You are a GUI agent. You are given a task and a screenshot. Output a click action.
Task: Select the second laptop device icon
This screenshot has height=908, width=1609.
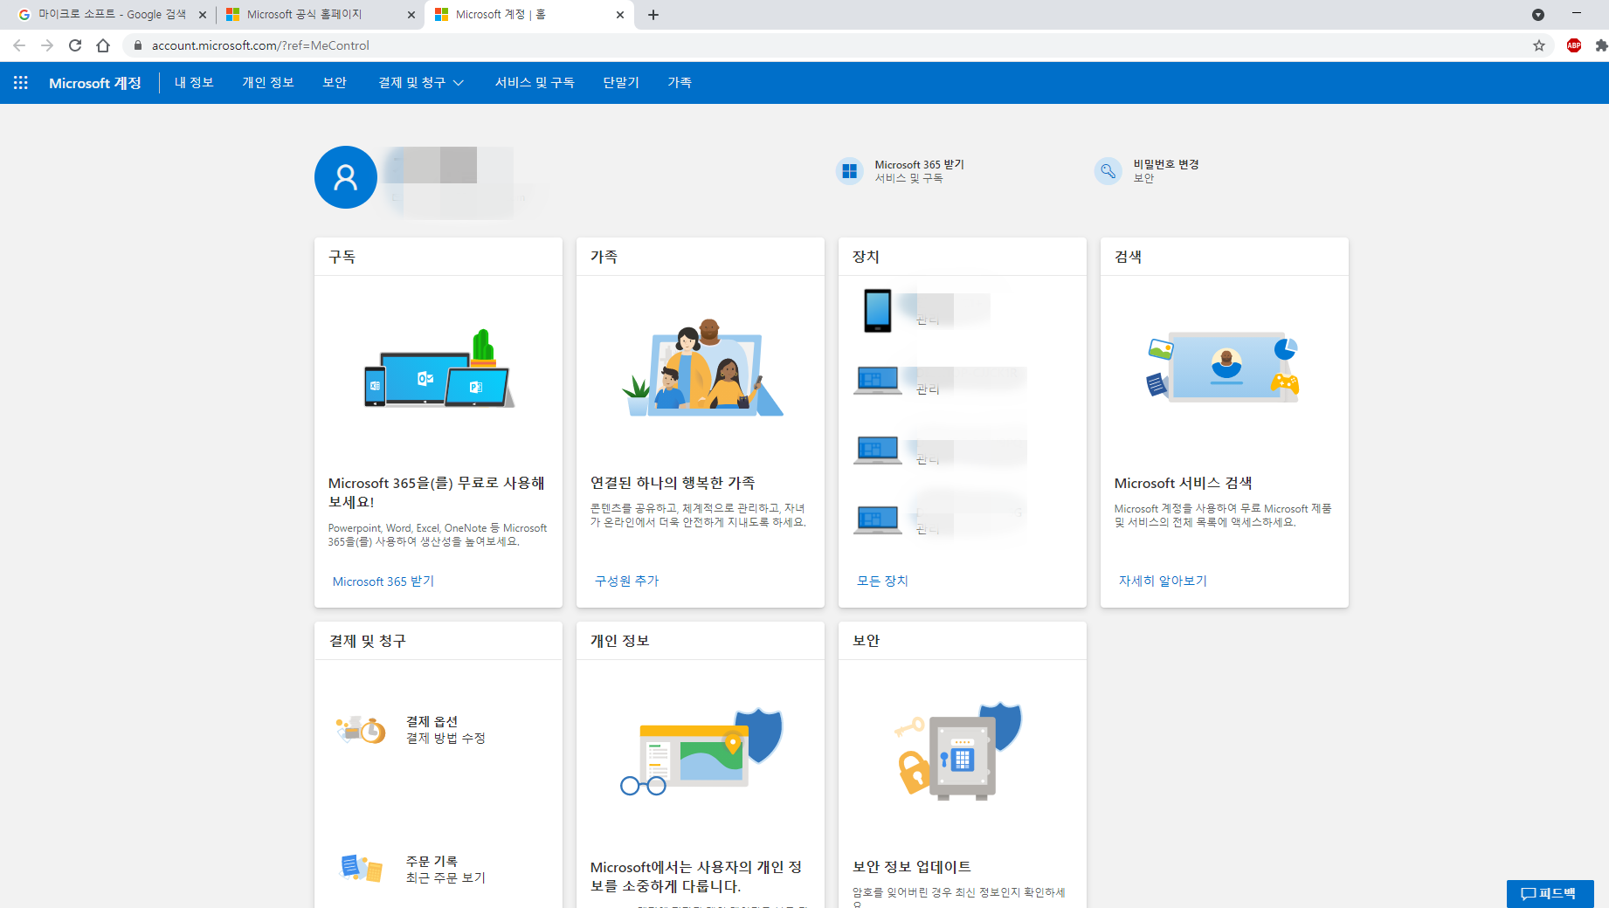point(878,451)
